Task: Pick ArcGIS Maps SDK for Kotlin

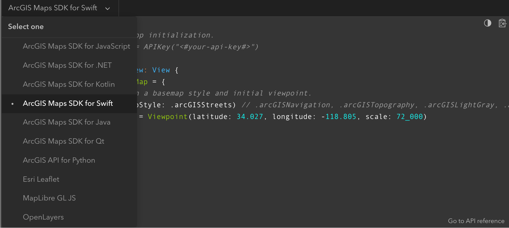Action: 69,84
